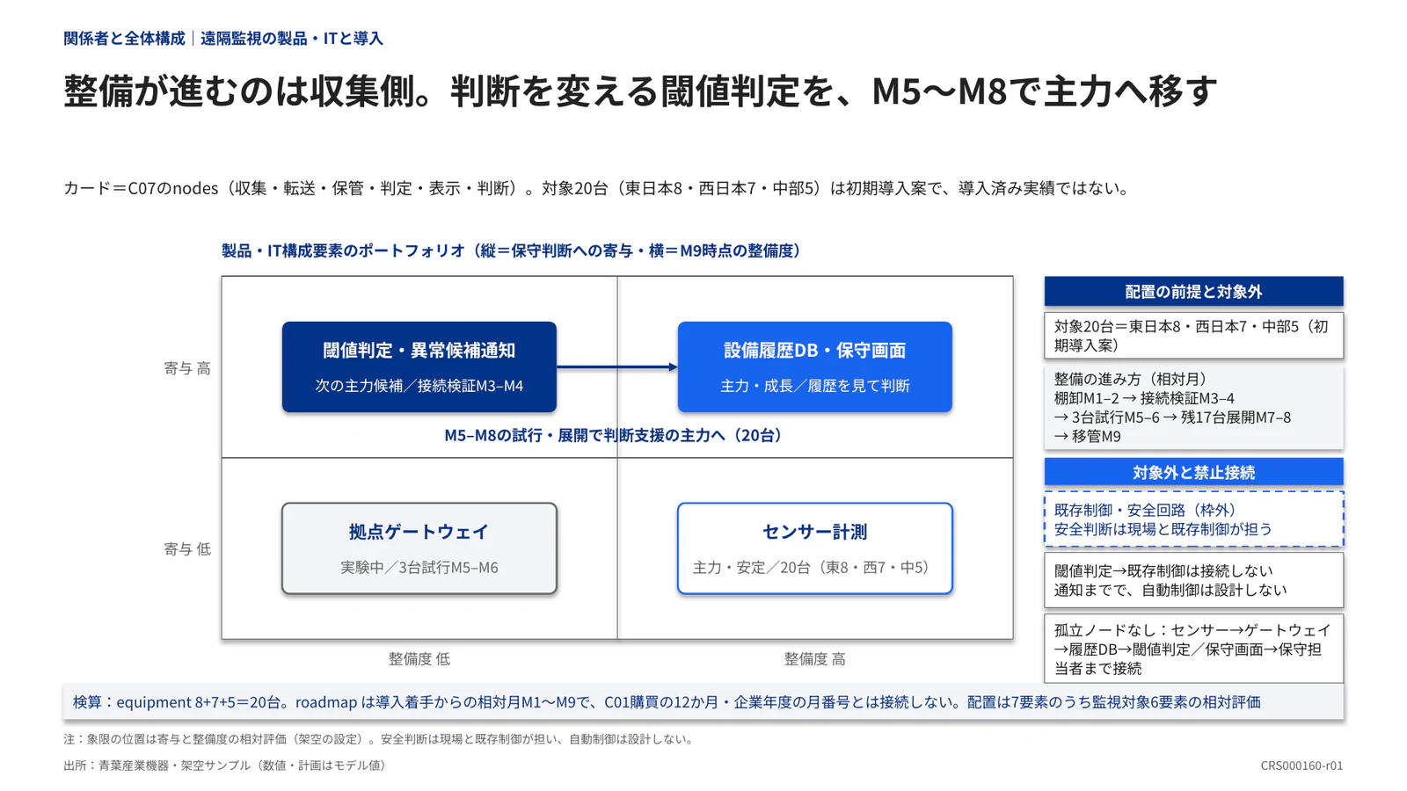
Task: Click the slide ID 'CRS000160-r01'
Action: 1301,766
